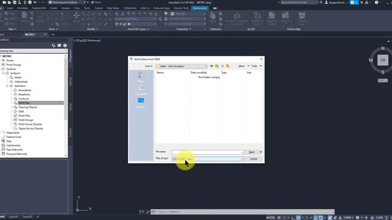Expand the Modify panel dropdown
This screenshot has width=392, height=220.
pos(92,29)
